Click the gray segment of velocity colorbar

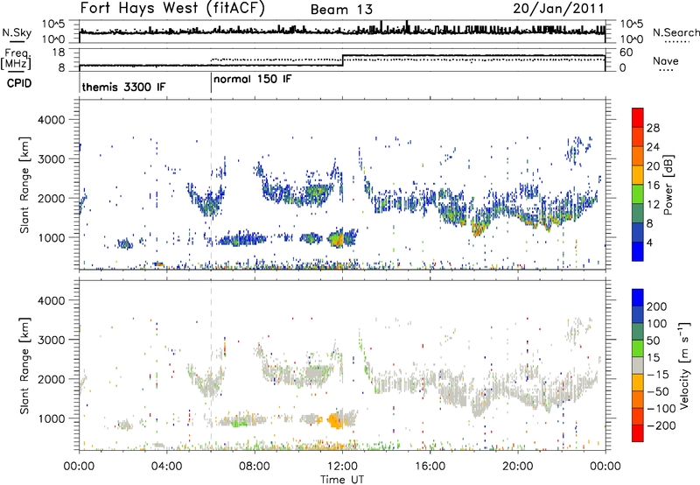(638, 365)
